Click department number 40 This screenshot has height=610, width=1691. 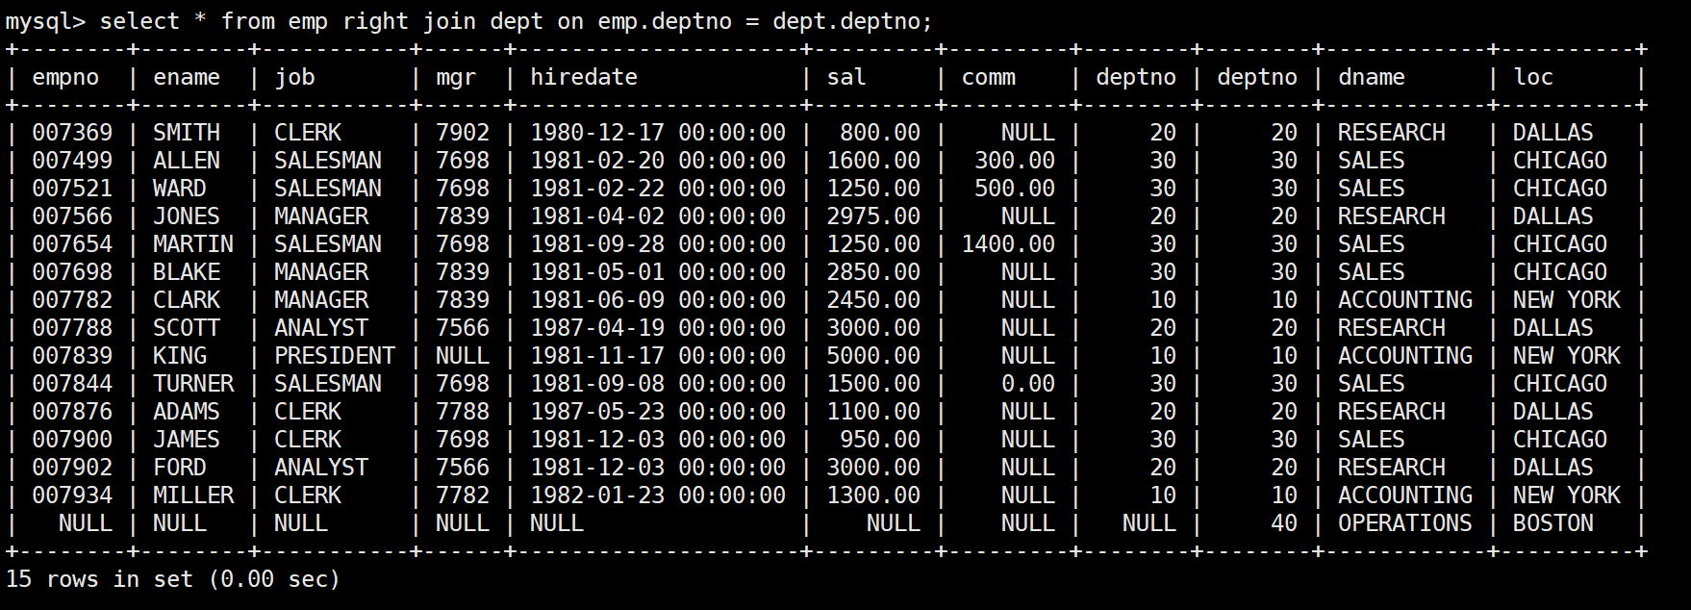coord(1283,523)
